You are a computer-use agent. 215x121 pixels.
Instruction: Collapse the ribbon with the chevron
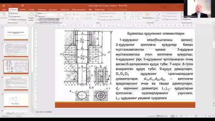coord(213,23)
